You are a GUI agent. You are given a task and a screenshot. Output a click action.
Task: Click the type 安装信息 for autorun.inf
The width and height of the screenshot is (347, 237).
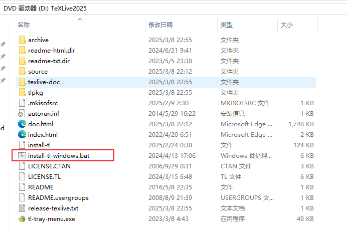pos(233,114)
